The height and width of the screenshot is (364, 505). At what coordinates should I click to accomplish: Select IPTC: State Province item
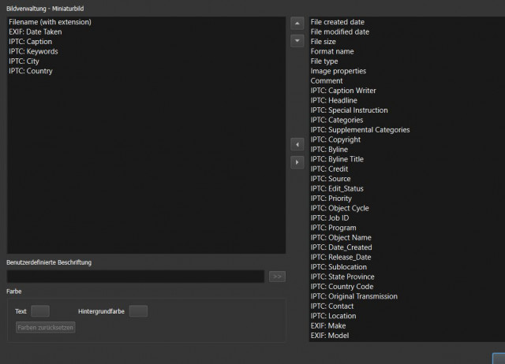coord(342,277)
